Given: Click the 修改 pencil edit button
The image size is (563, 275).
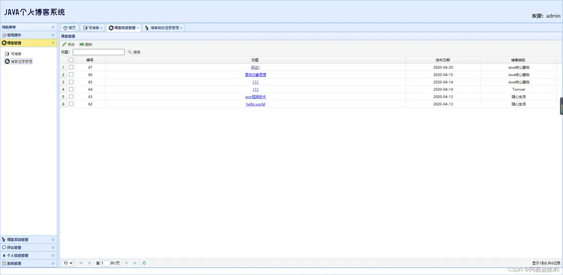Looking at the screenshot, I should point(68,45).
